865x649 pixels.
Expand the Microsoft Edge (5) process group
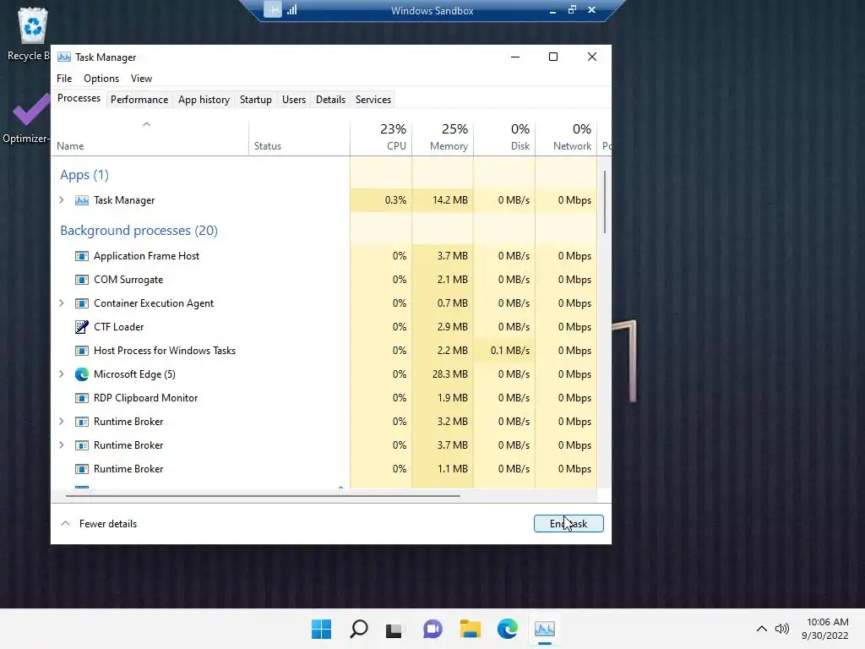pyautogui.click(x=62, y=374)
